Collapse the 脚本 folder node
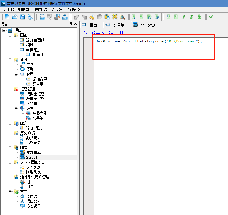228x215 pixels. point(10,148)
